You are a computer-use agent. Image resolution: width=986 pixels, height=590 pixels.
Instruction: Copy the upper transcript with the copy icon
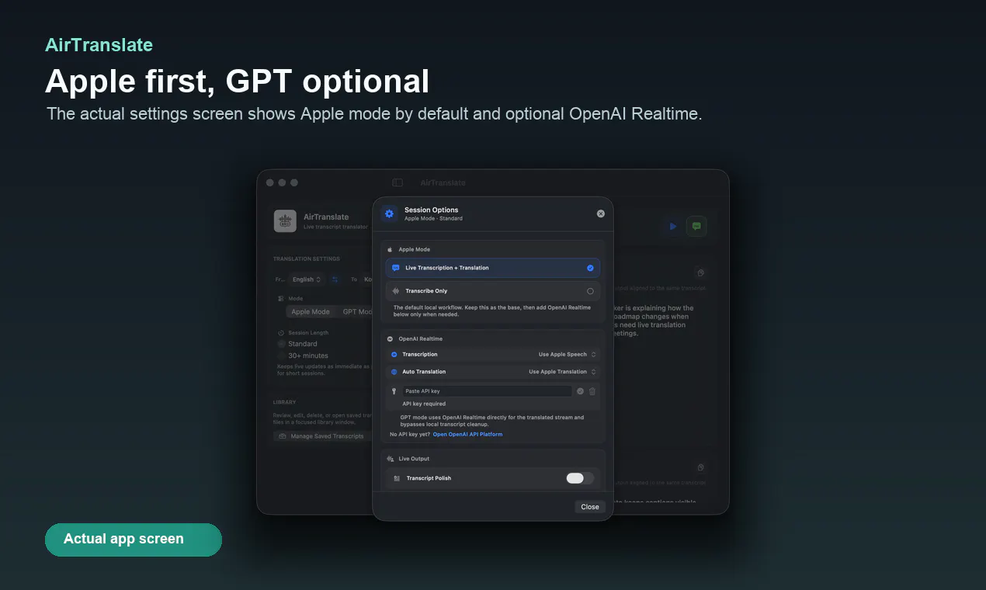(700, 272)
